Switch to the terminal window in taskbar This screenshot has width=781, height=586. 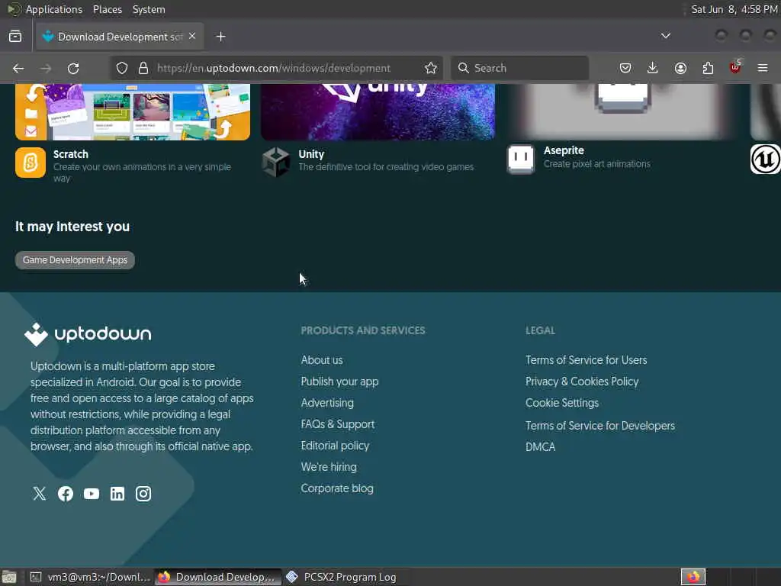pyautogui.click(x=90, y=577)
